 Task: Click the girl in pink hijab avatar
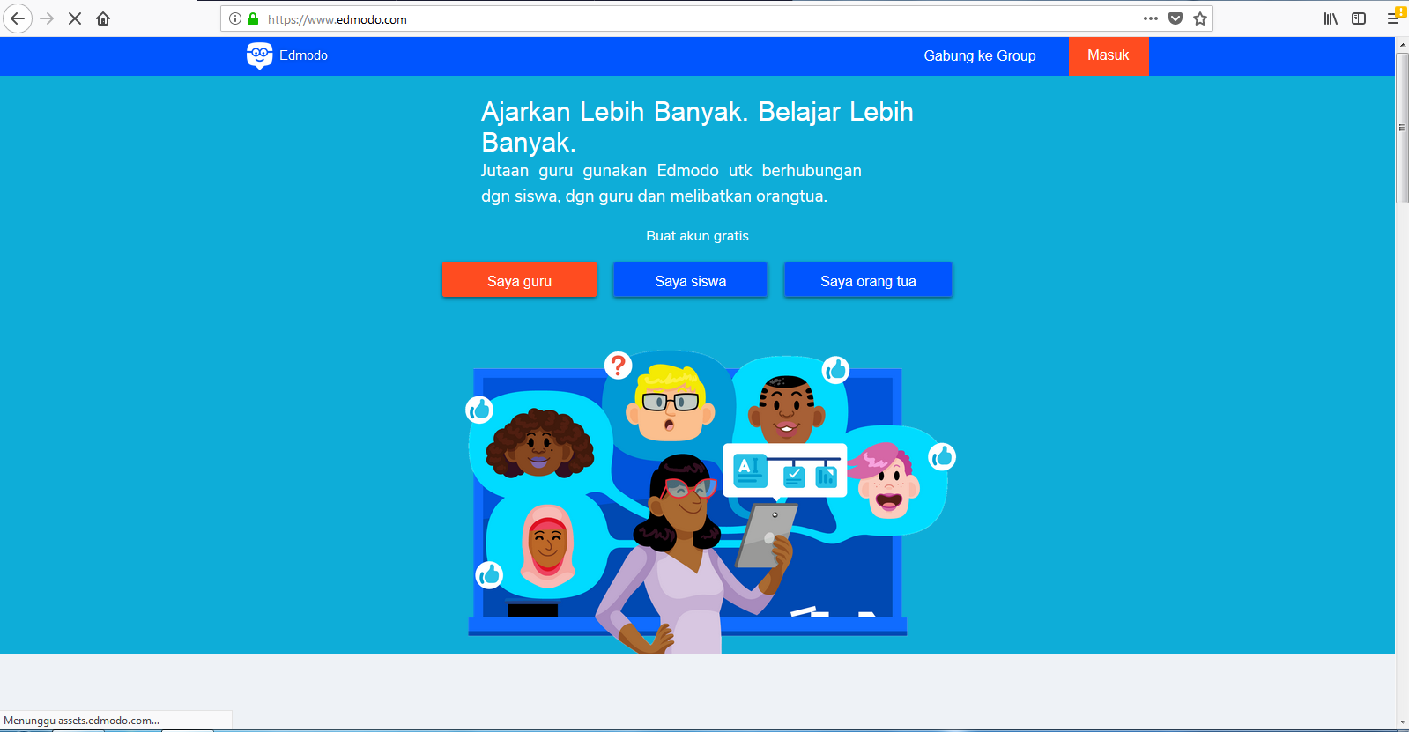(547, 546)
